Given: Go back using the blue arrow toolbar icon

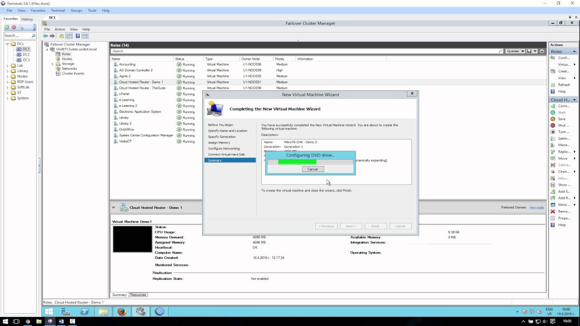Looking at the screenshot, I should click(x=45, y=36).
